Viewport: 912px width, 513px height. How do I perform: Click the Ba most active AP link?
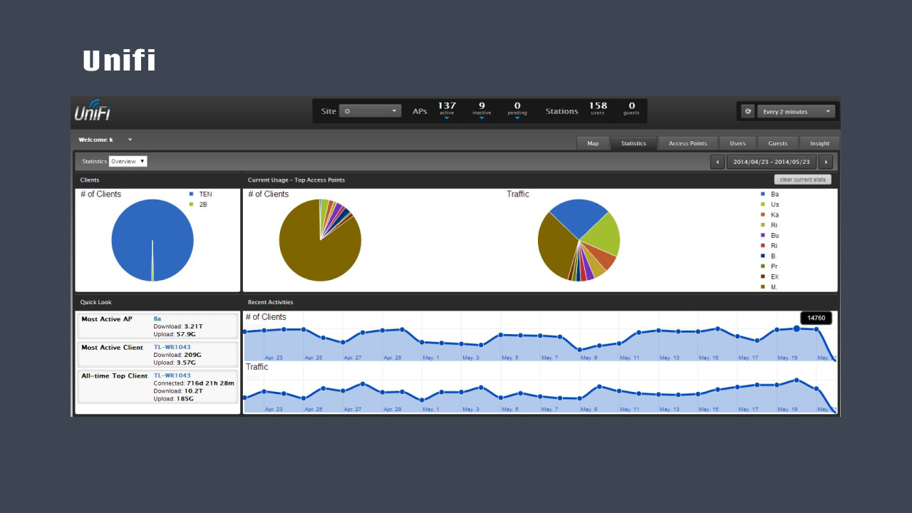(156, 318)
